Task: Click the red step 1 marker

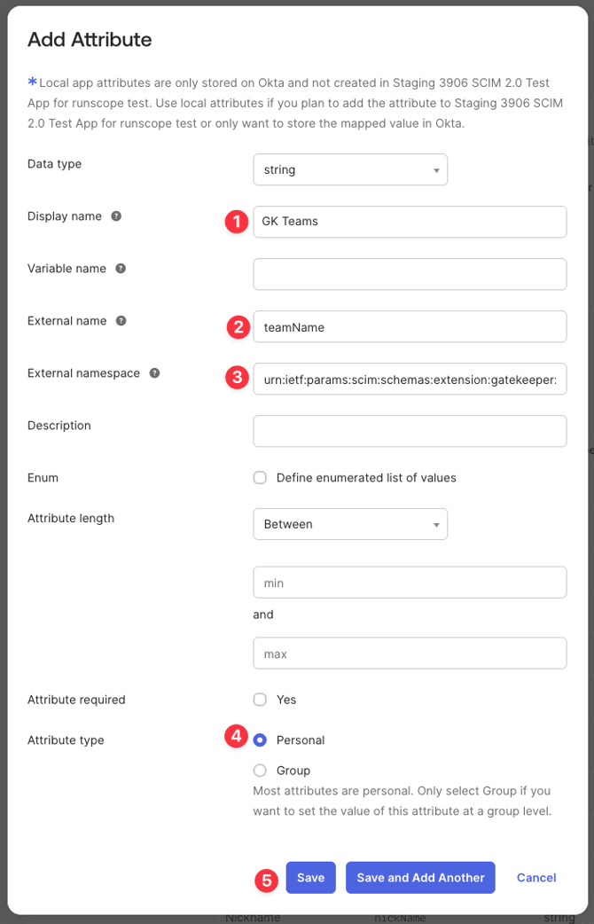Action: tap(236, 222)
